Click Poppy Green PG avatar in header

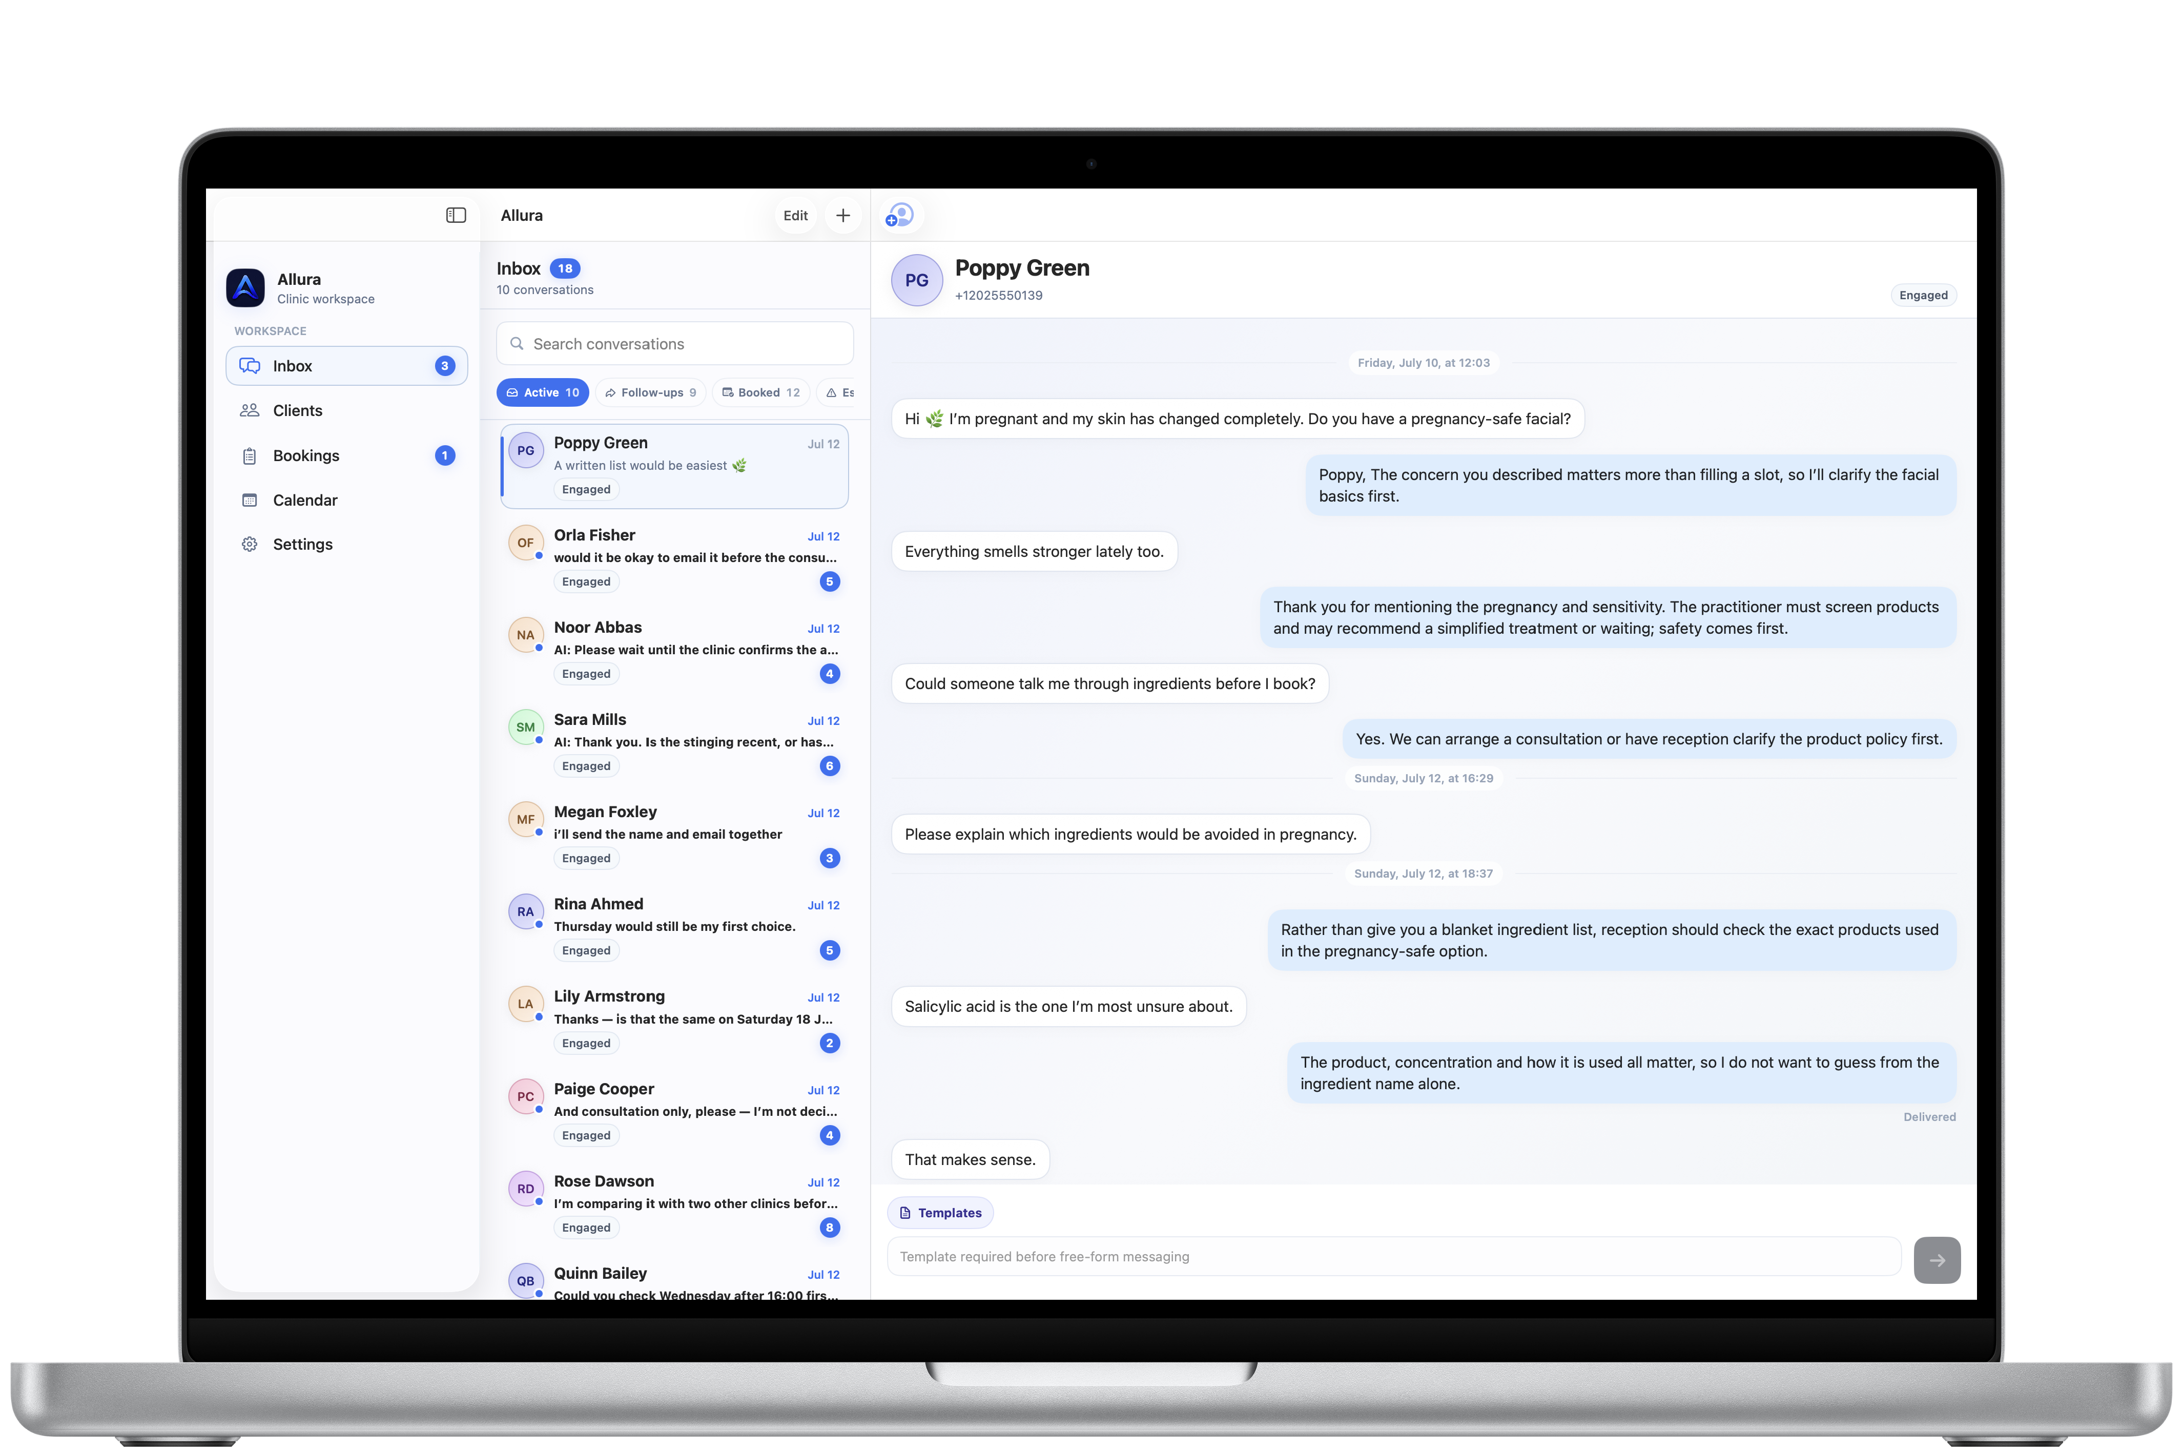click(917, 280)
